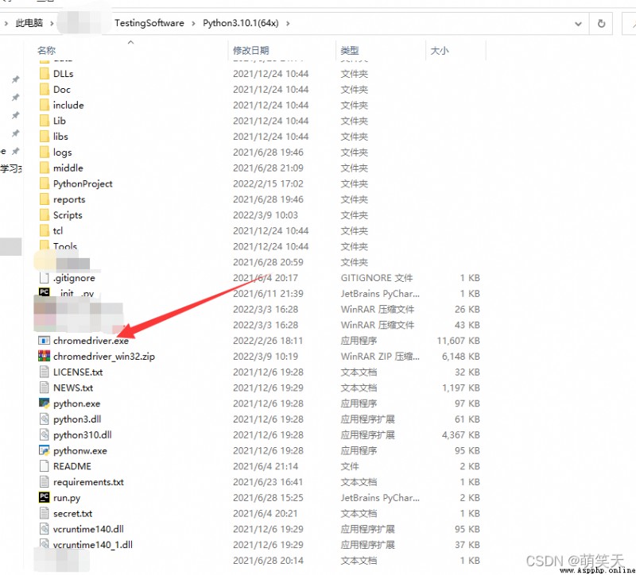This screenshot has height=575, width=636.
Task: Click the refresh button beside address bar
Action: (x=601, y=24)
